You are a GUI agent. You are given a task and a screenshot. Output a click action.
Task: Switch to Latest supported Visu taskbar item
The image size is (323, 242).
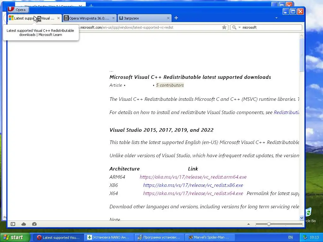click(58, 238)
